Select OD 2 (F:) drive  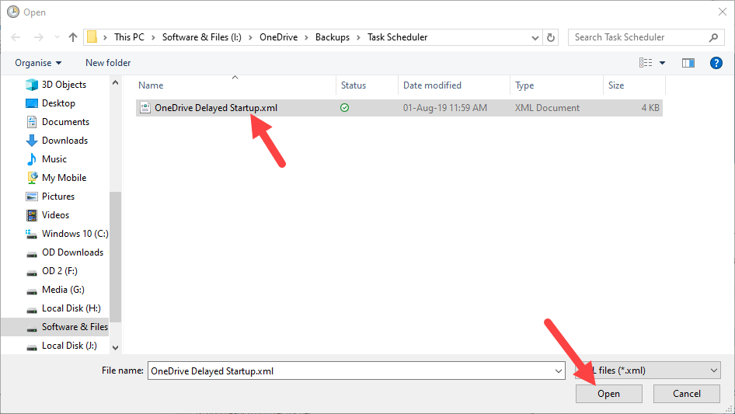tap(51, 271)
